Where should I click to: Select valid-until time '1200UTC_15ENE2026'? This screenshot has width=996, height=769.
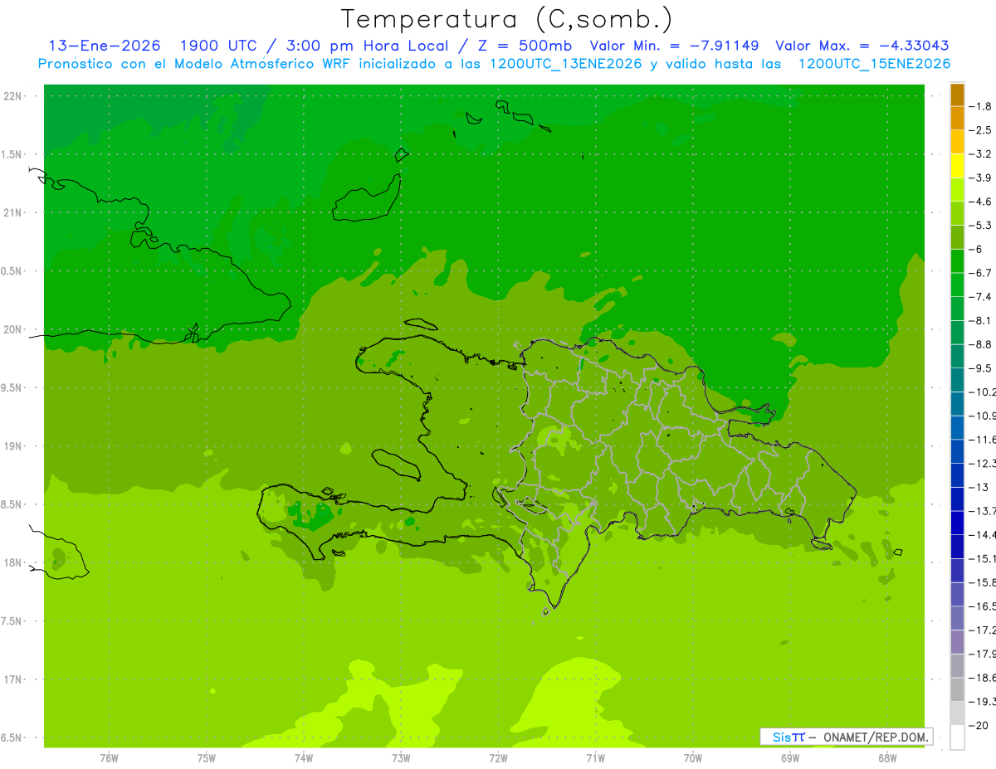click(874, 64)
